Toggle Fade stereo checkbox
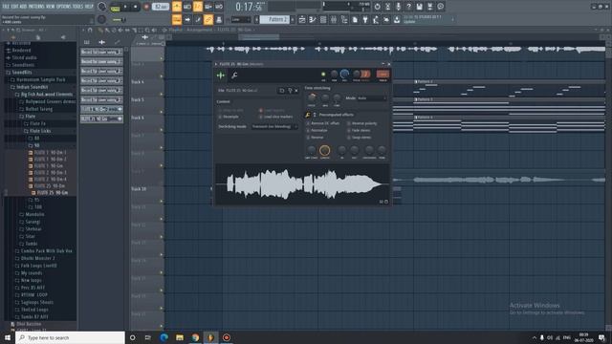Viewport: 612px width, 344px height. 348,130
